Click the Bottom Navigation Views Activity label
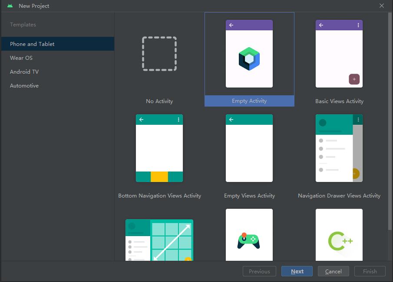Screen dimensions: 393x282 coord(160,196)
